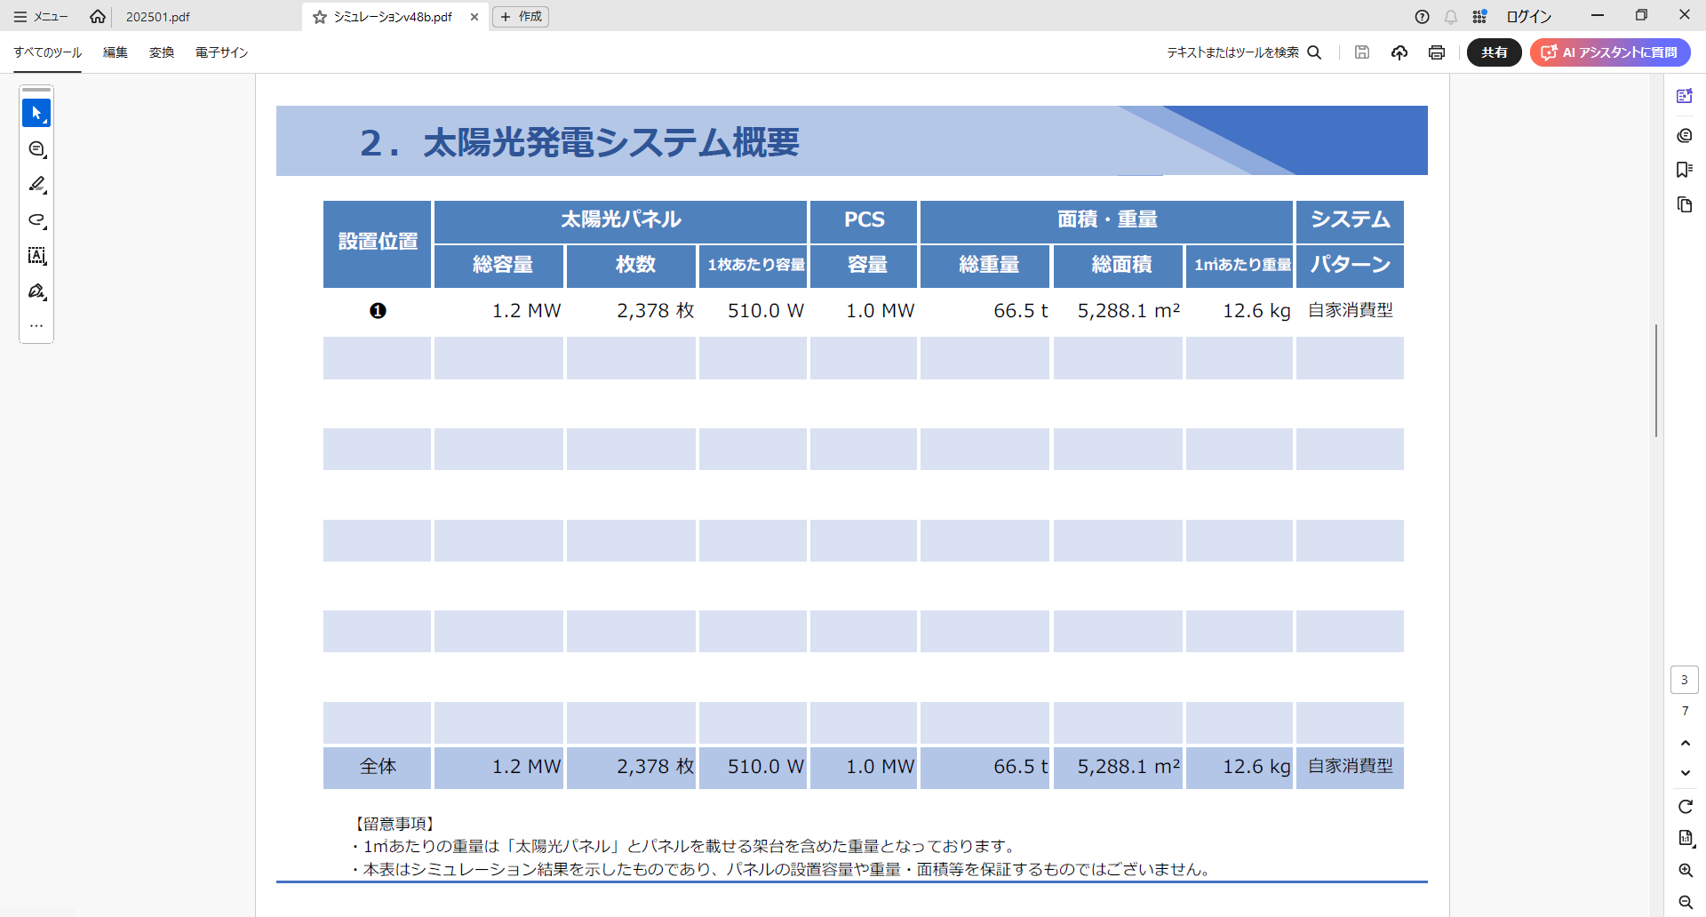Activate the text box select tool
The width and height of the screenshot is (1706, 917).
point(36,256)
